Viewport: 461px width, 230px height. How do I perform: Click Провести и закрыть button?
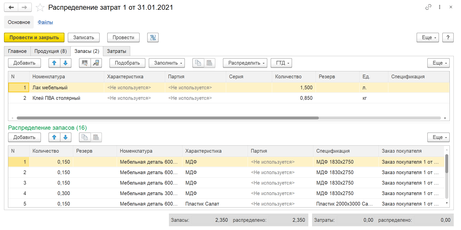pos(34,37)
